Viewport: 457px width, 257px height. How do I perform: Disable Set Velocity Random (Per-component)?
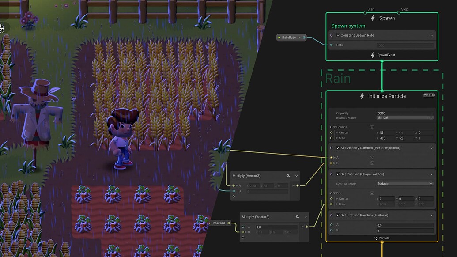tap(338, 148)
